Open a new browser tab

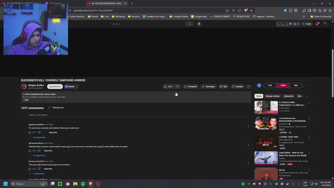click(132, 3)
